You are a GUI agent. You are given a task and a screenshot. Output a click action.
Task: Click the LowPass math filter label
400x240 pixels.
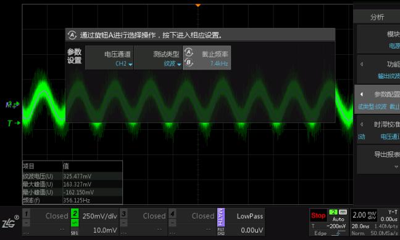pos(250,217)
